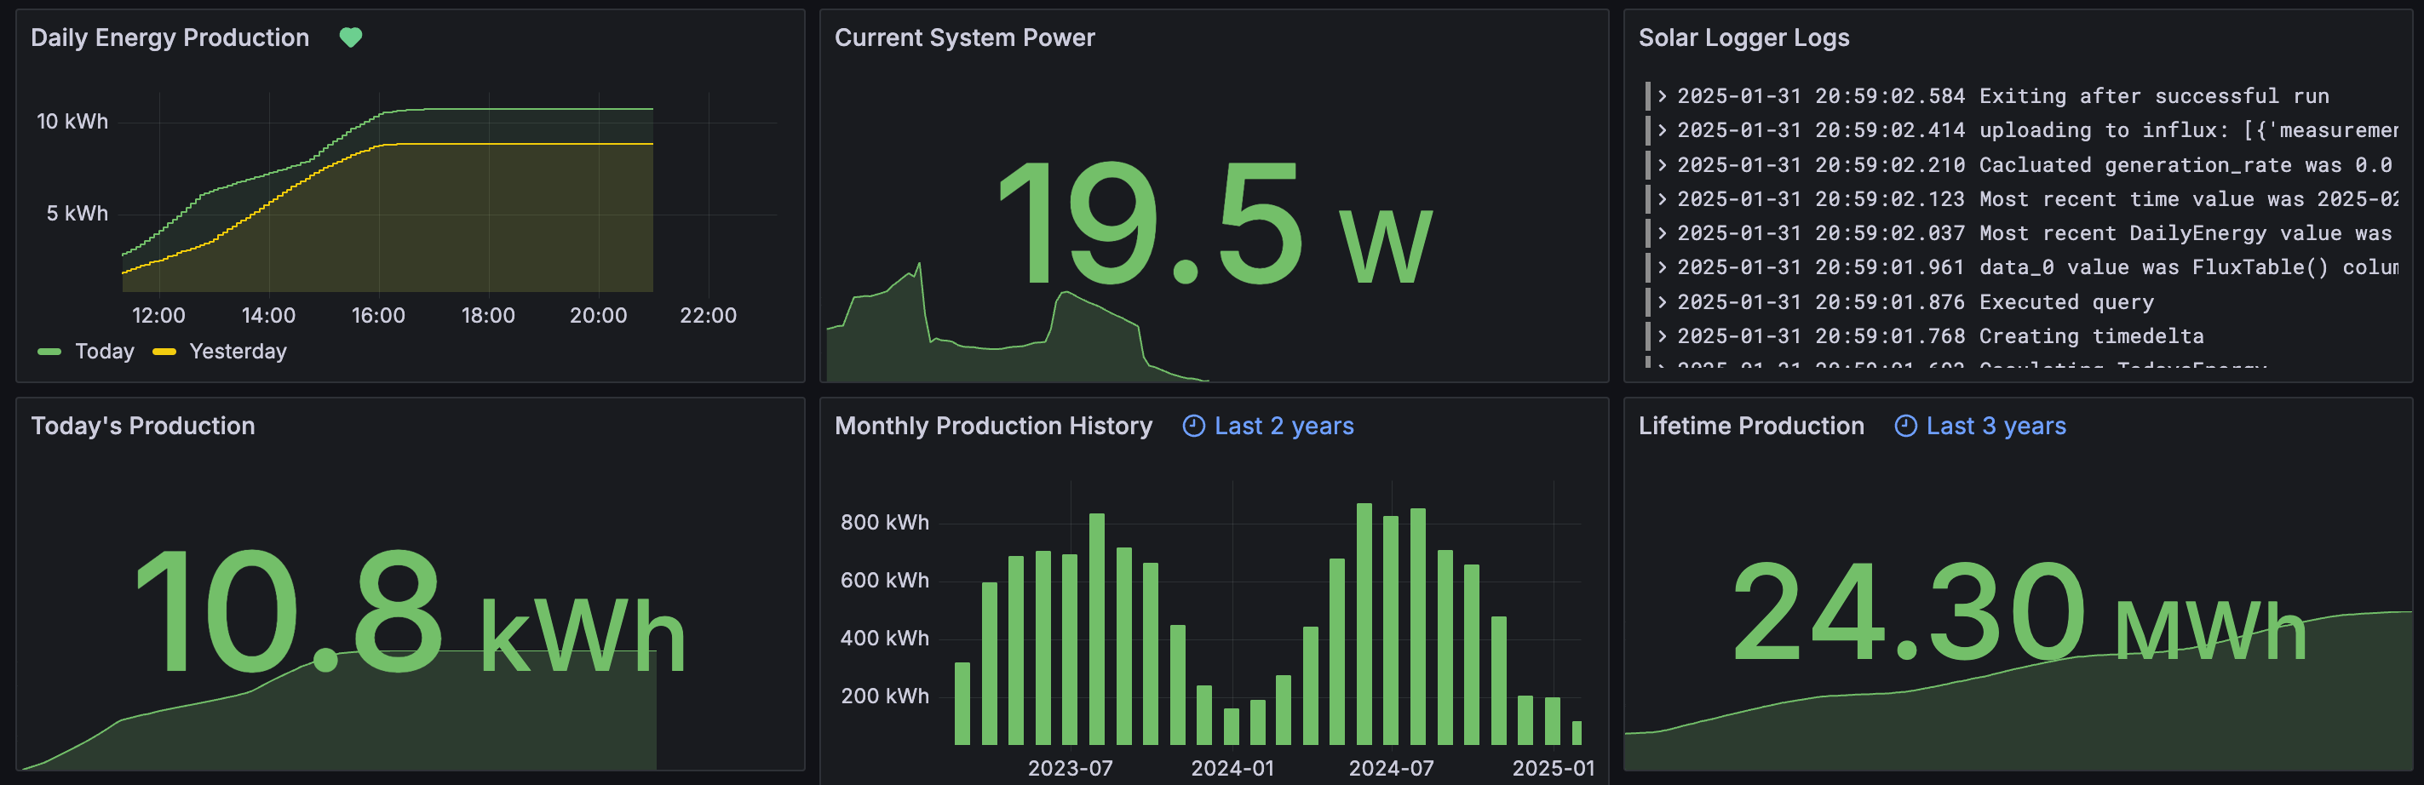
Task: Expand the "Creating timedelta" log row
Action: click(x=1663, y=336)
